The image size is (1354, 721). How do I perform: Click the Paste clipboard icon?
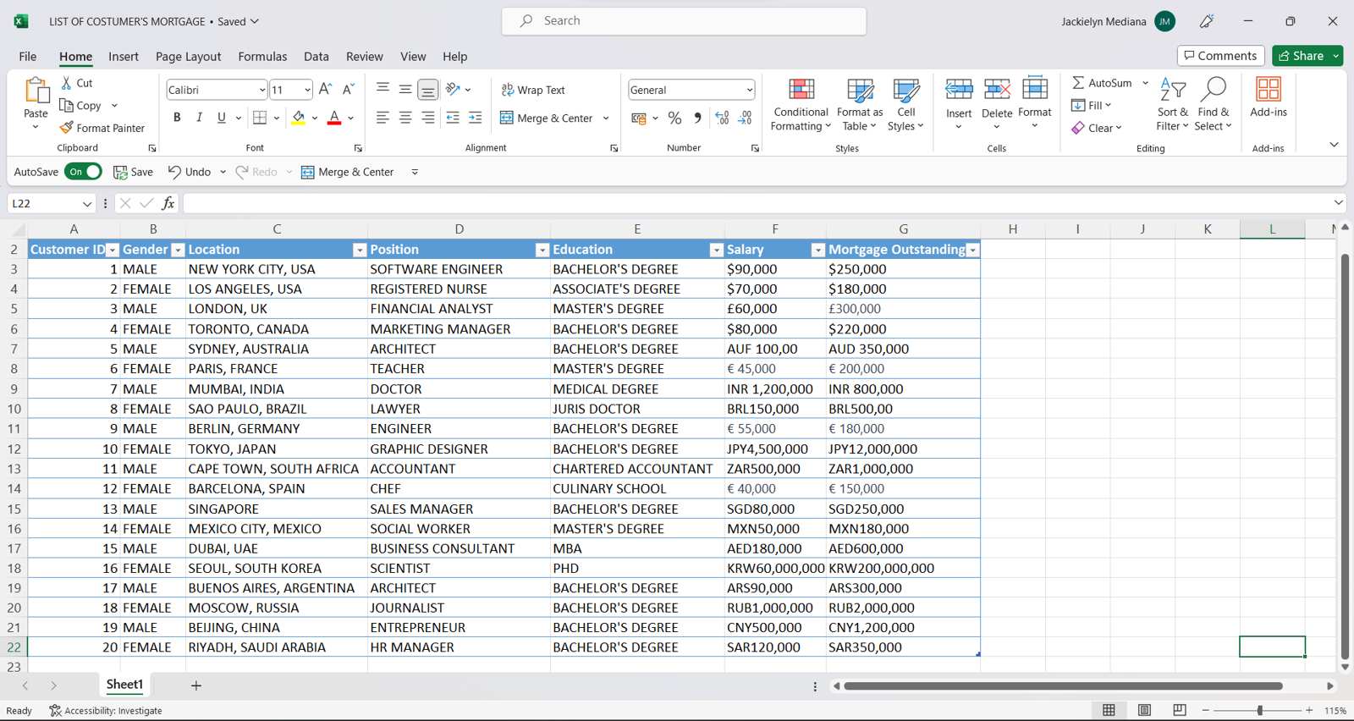point(36,90)
